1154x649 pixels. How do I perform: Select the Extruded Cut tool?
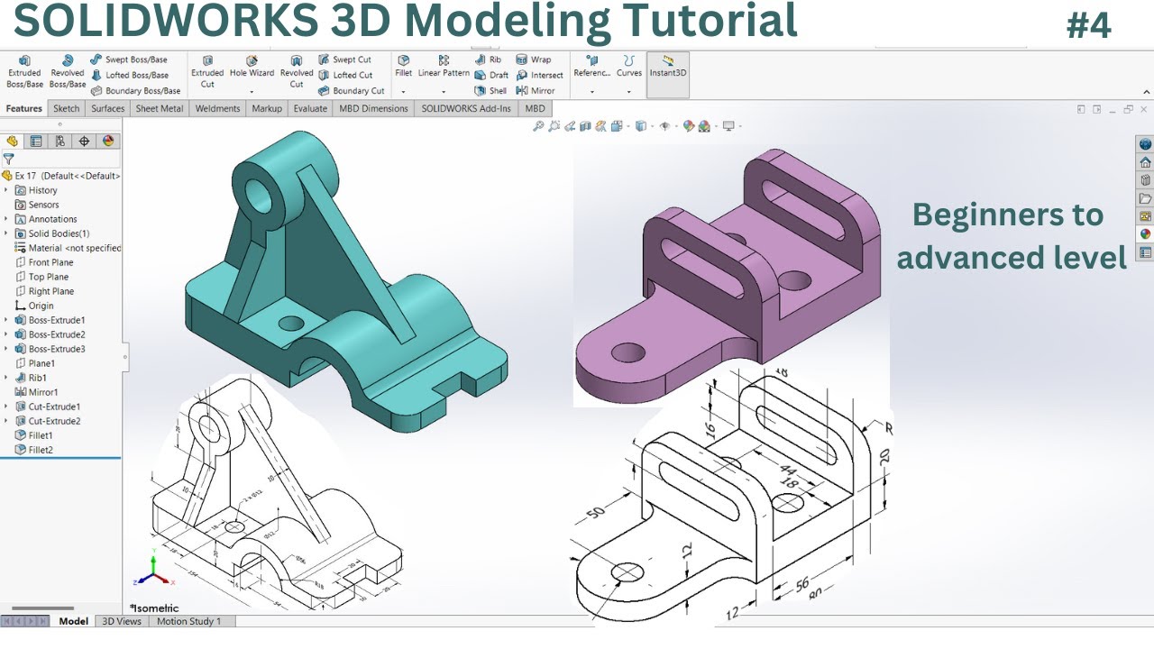click(x=207, y=72)
